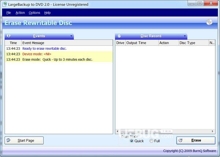220x157 pixels.
Task: Click the Copyright 2009 BurnQ Software text
Action: 190,151
